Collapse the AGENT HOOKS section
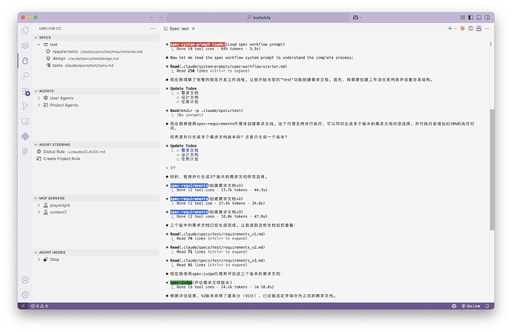The image size is (512, 332). click(96, 253)
